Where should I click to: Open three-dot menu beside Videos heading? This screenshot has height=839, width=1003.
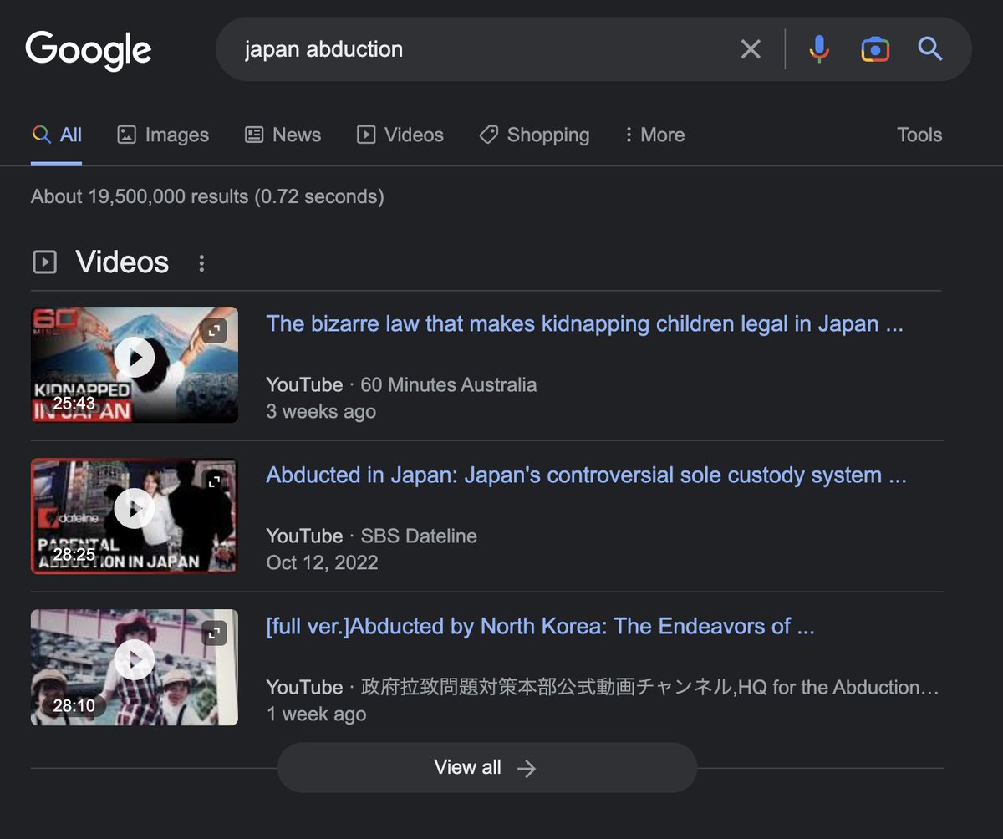[x=201, y=263]
